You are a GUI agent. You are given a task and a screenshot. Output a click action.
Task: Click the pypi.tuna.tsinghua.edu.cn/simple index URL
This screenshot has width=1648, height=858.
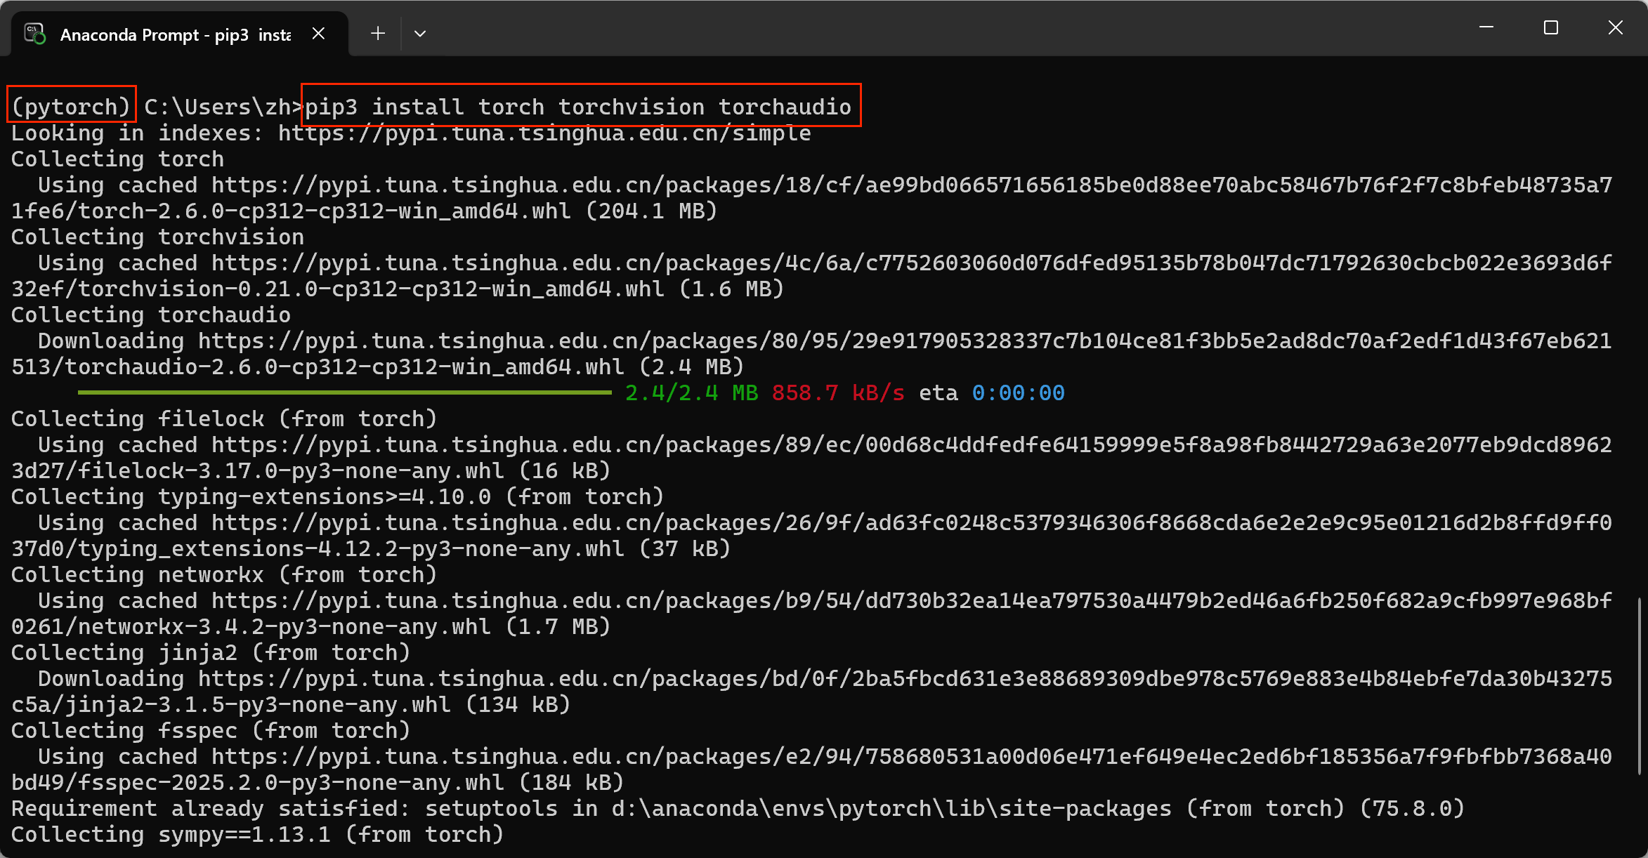[544, 133]
